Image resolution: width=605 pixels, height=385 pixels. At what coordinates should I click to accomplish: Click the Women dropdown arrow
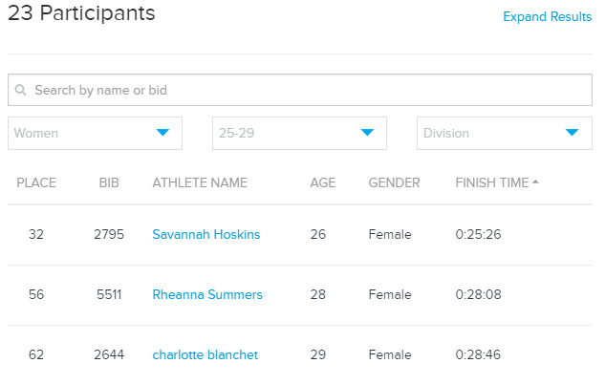(162, 133)
